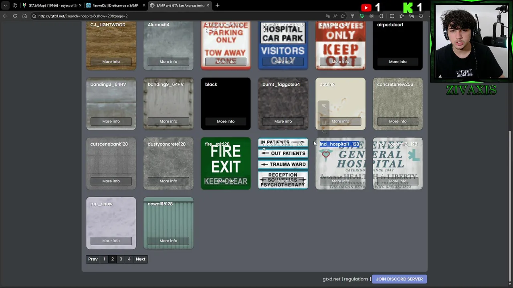The width and height of the screenshot is (513, 288).
Task: Select current results page 2
Action: (x=113, y=259)
